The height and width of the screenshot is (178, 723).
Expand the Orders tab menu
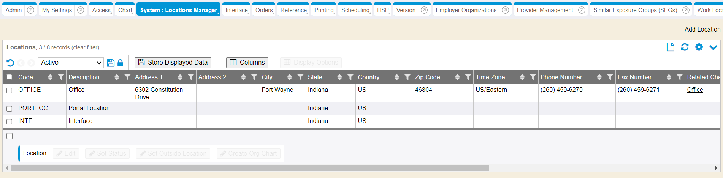pos(265,10)
